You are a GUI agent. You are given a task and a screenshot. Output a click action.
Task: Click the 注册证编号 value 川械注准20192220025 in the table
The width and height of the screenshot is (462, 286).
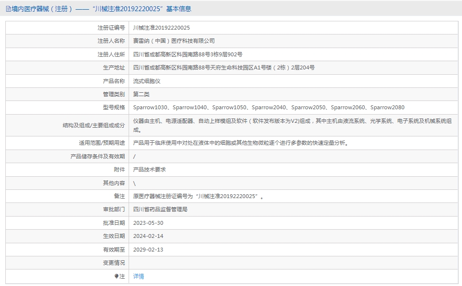tap(162, 28)
